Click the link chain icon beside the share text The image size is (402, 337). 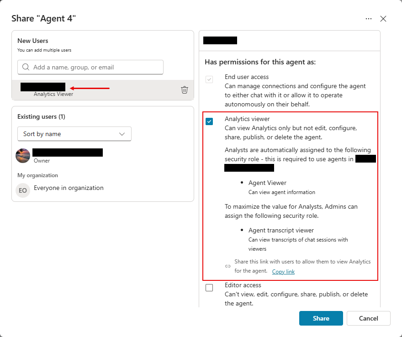[227, 266]
